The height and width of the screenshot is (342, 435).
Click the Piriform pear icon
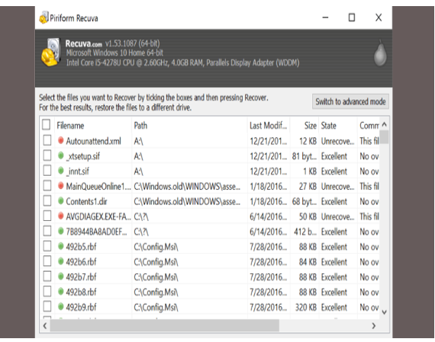tap(380, 53)
